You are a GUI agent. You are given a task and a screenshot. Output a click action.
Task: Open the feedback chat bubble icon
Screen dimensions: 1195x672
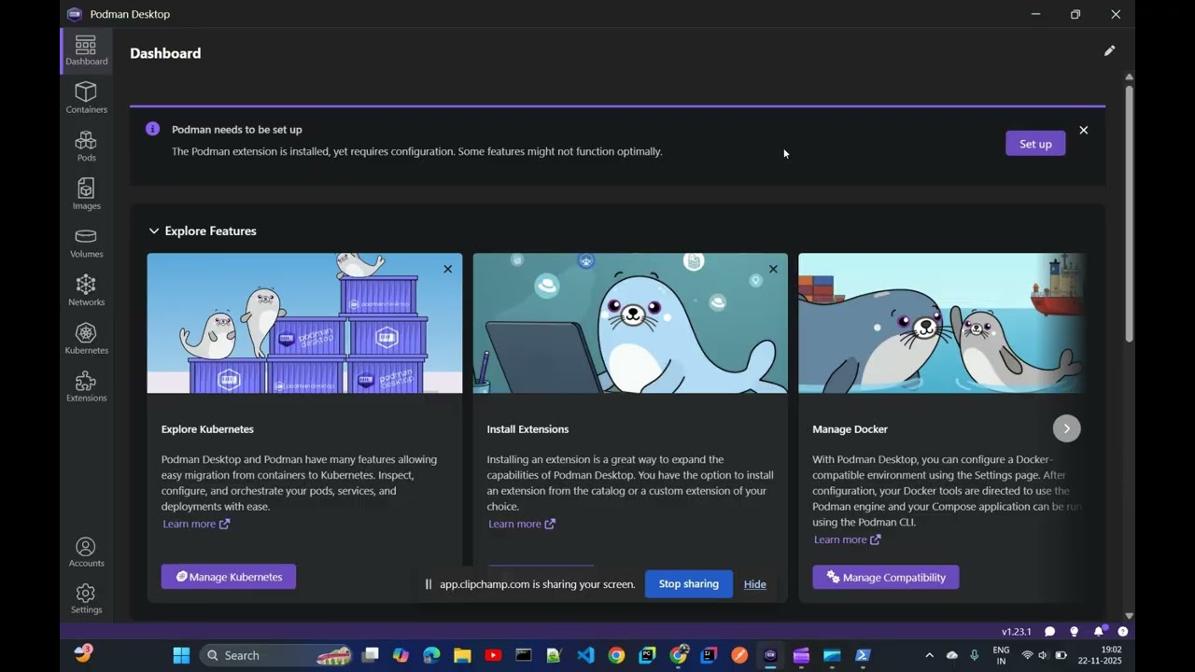pyautogui.click(x=1049, y=632)
